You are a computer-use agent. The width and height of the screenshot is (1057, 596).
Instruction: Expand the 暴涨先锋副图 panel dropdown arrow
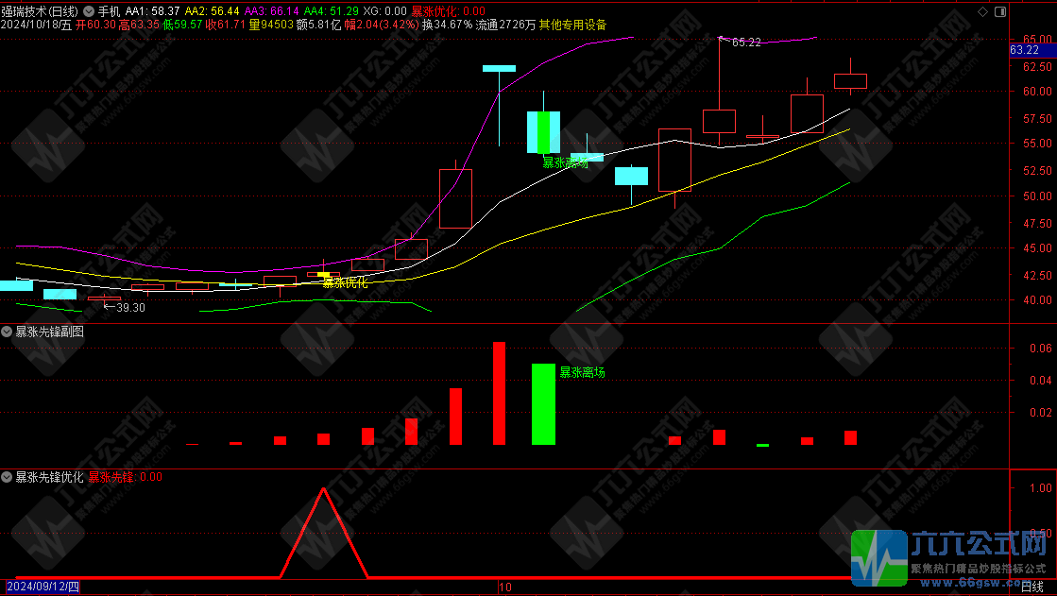point(8,332)
